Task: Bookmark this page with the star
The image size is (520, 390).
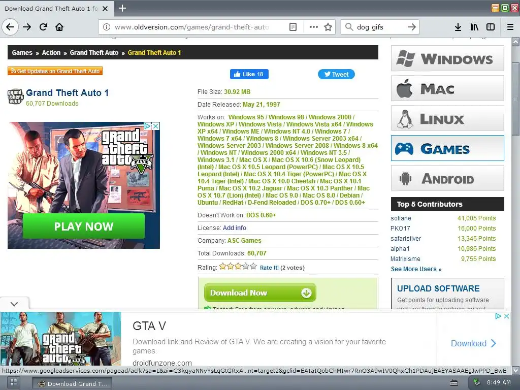Action: click(328, 27)
